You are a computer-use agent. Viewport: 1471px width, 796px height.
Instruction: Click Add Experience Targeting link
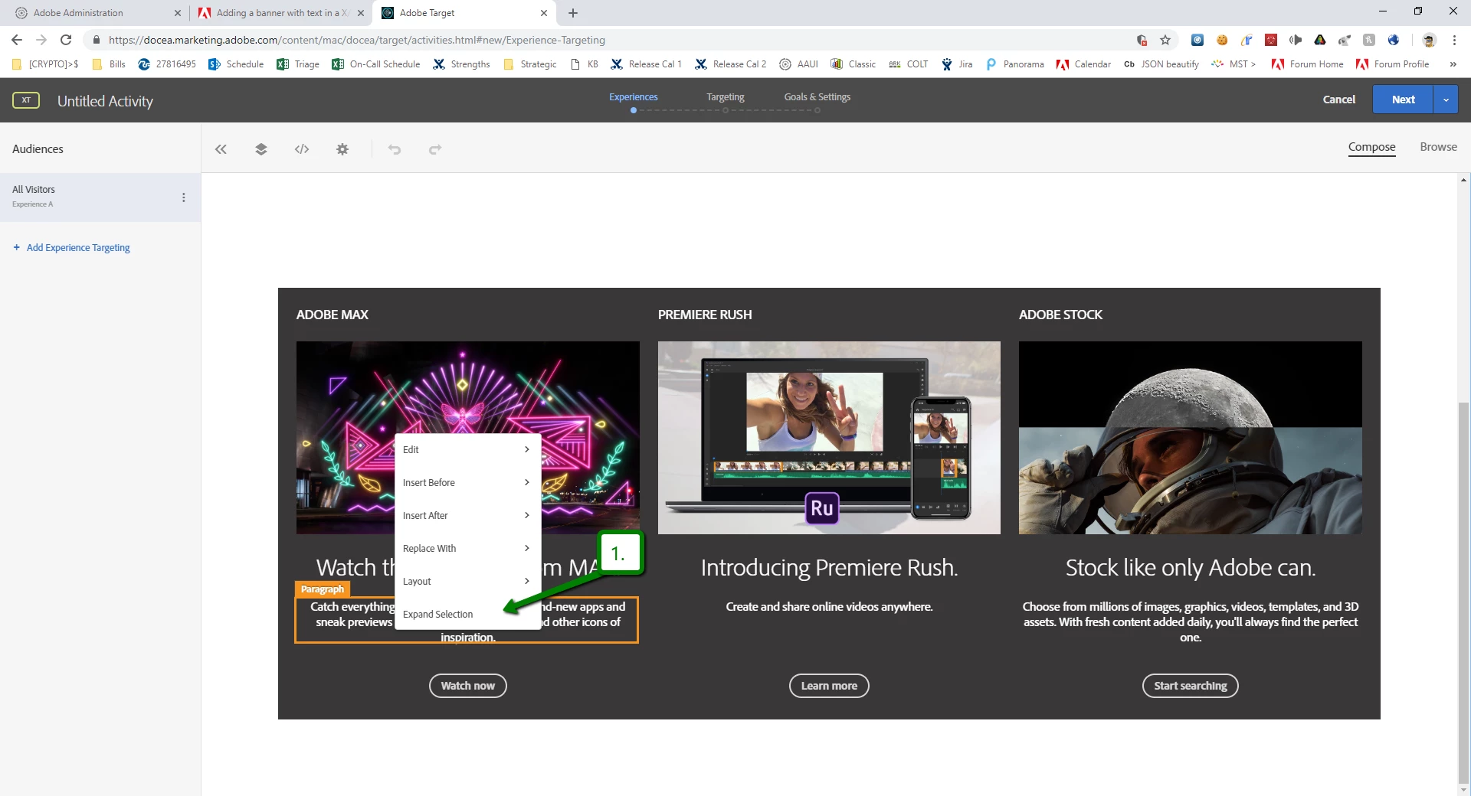[71, 248]
